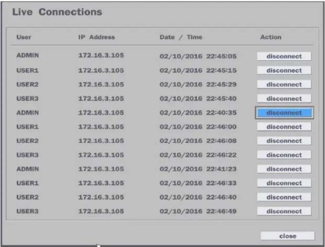Select ADMIN name in 22:41:23 row
This screenshot has height=247, width=325.
(x=28, y=169)
